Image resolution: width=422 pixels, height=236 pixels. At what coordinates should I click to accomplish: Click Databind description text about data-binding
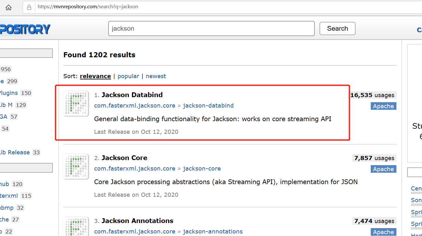(213, 119)
